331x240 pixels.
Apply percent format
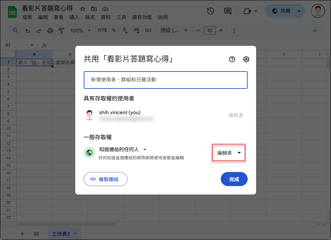click(x=114, y=30)
